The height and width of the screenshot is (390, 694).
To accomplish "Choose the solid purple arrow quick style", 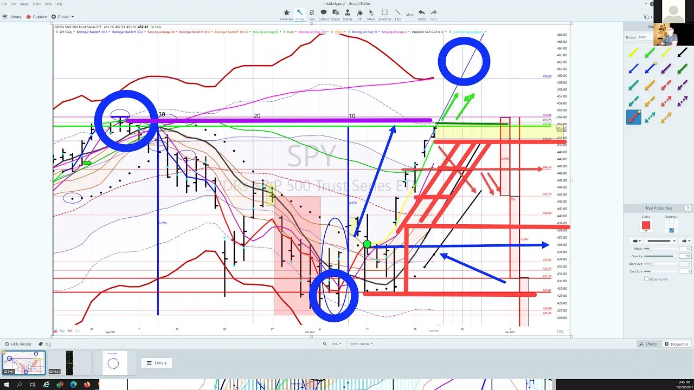I will 666,69.
